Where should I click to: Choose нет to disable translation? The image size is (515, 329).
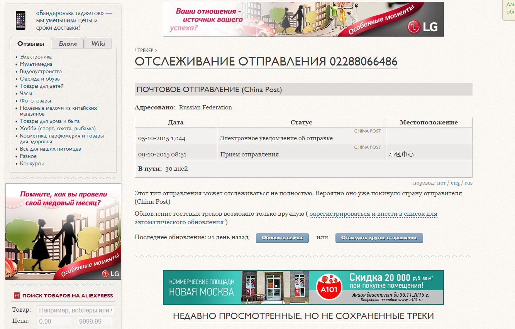tap(441, 183)
